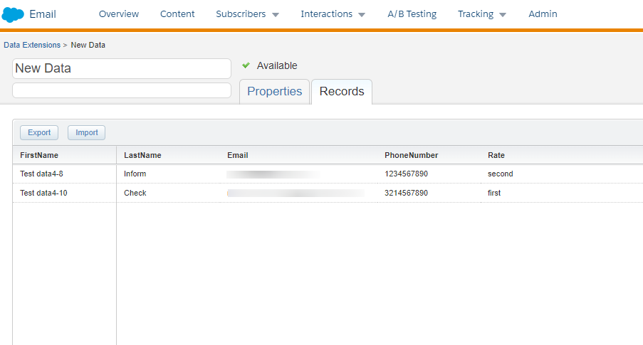The width and height of the screenshot is (643, 345).
Task: Sort by the PhoneNumber column header
Action: pyautogui.click(x=411, y=155)
